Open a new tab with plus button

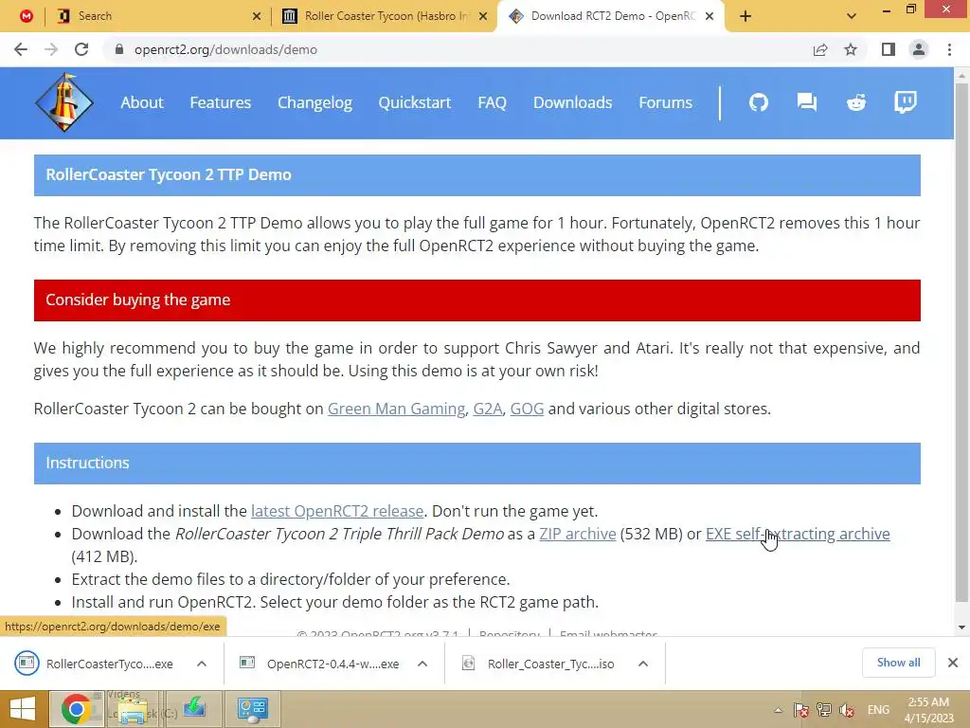[745, 16]
